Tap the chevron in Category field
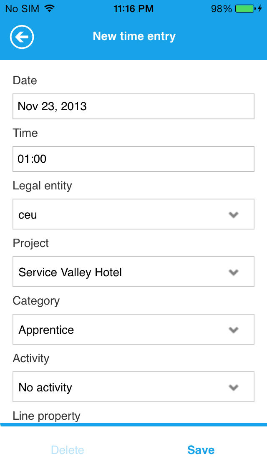Screen dimensions: 267x474 tap(234, 330)
